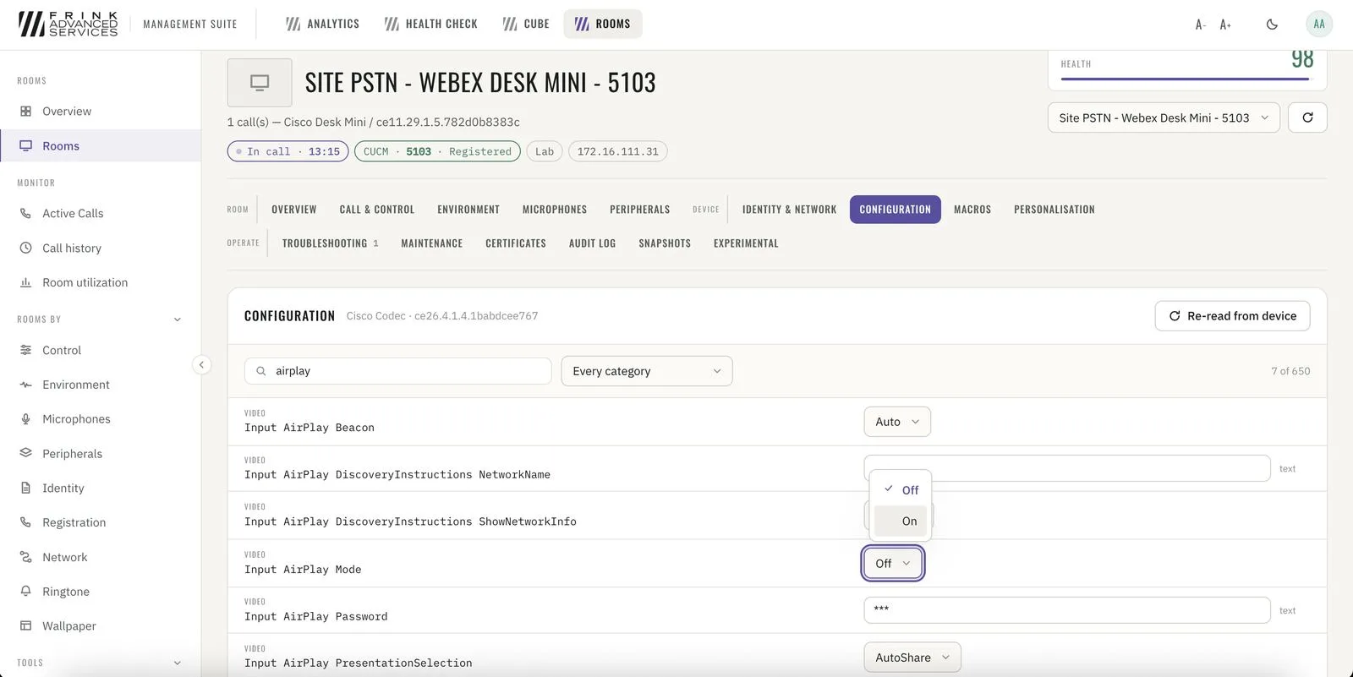1353x677 pixels.
Task: Click the CUCM 5103 Registered badge
Action: click(437, 151)
